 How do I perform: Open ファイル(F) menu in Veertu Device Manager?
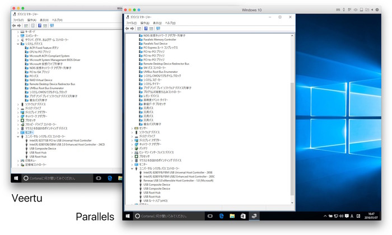(x=18, y=20)
